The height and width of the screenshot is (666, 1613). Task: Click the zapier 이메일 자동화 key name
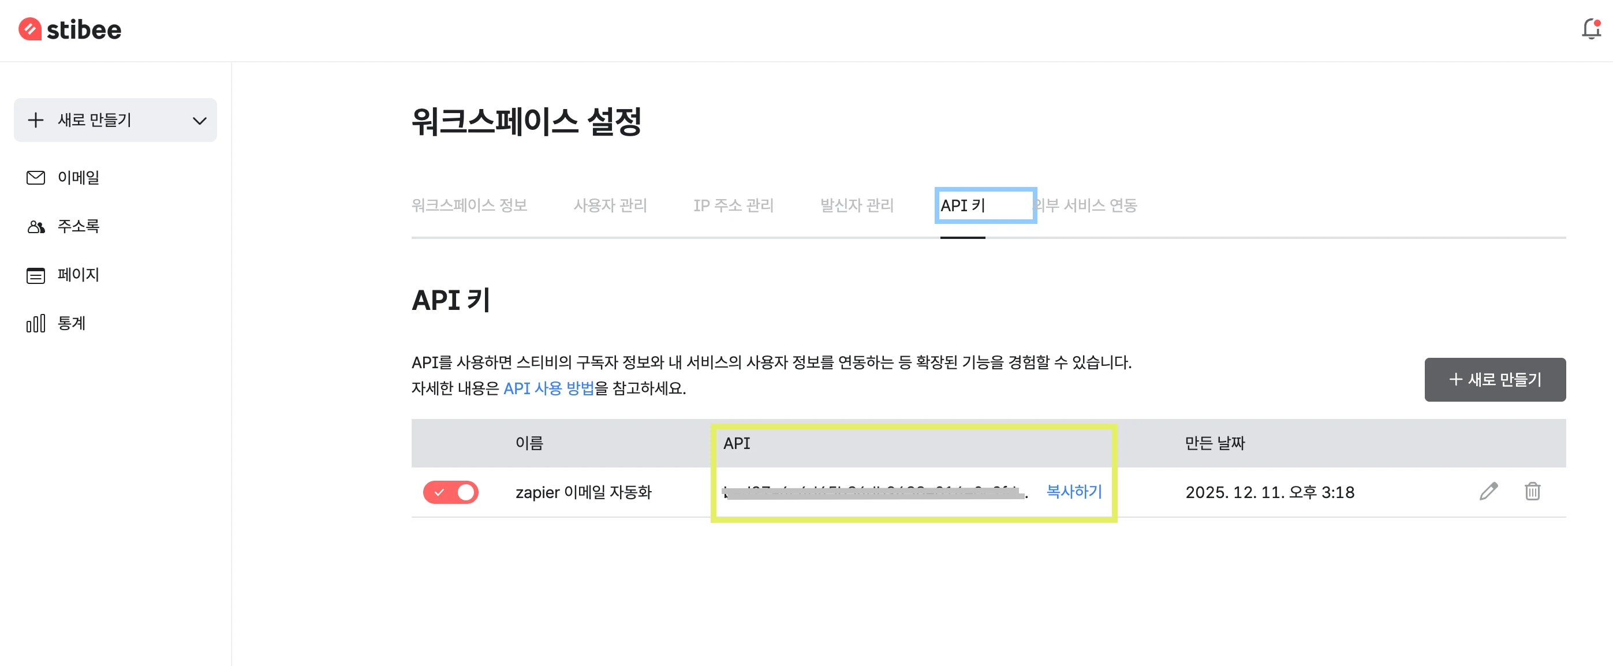(583, 493)
